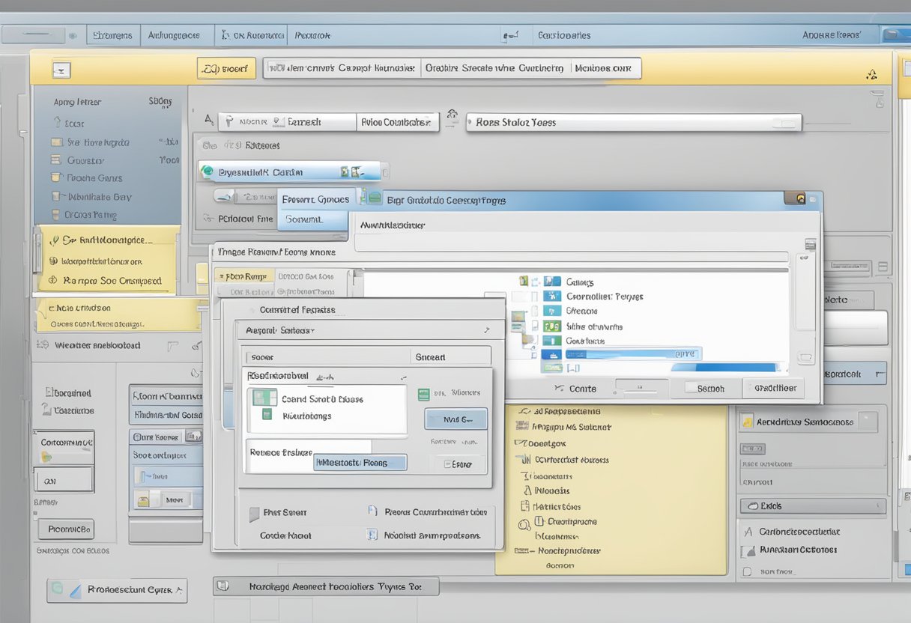Click the magnifier icon in the yellow list panel
Screen dimensions: 911x623
pyautogui.click(x=524, y=525)
